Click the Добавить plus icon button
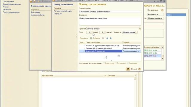The width and height of the screenshot is (191, 107). pyautogui.click(x=95, y=38)
